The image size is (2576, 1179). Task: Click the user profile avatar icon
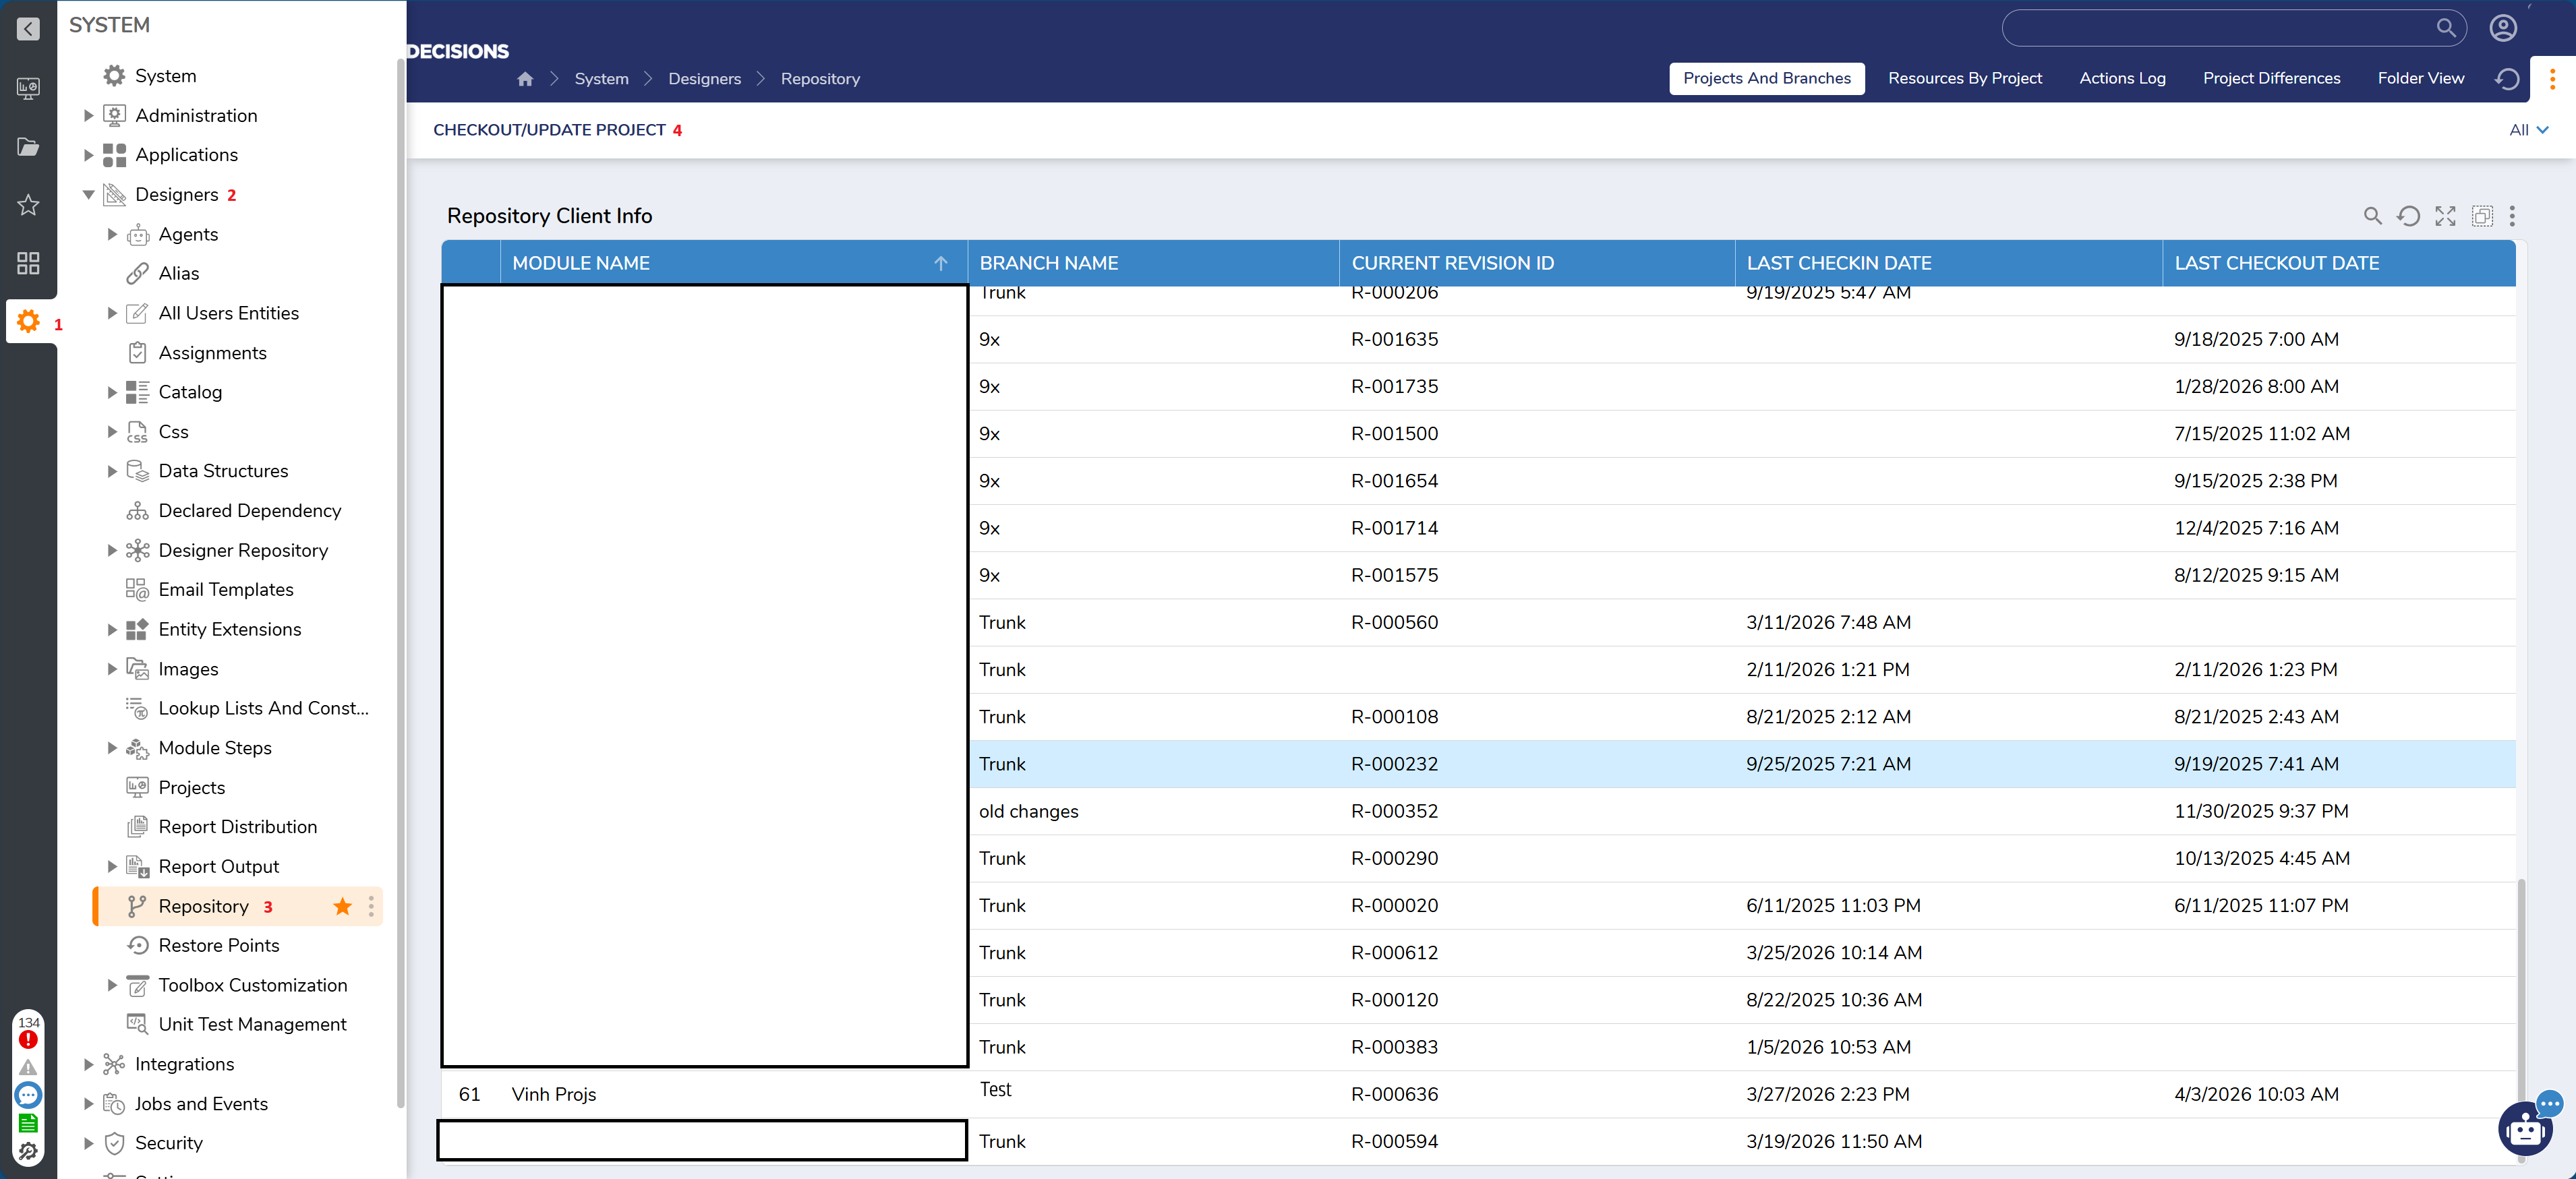(x=2502, y=28)
